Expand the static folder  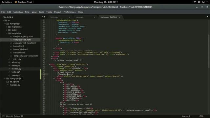[x=7, y=30]
